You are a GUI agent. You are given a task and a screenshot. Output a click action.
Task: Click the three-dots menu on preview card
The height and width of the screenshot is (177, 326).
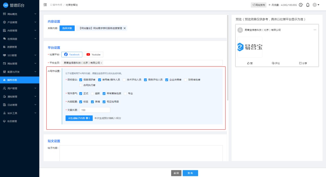pyautogui.click(x=315, y=30)
